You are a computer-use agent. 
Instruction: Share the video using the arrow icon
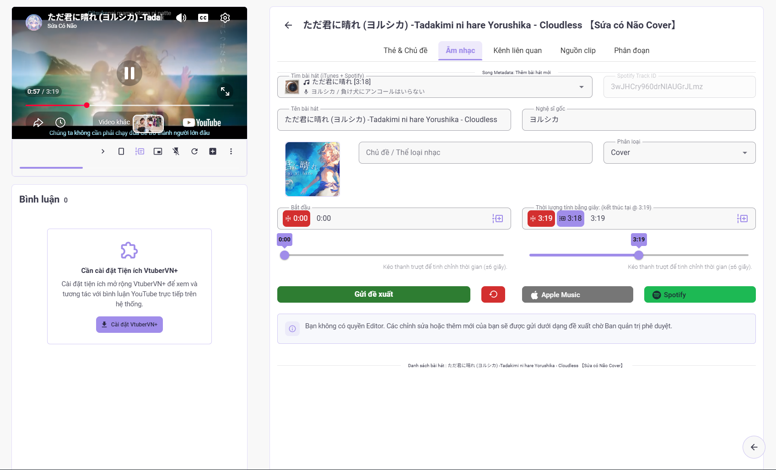[x=38, y=122]
